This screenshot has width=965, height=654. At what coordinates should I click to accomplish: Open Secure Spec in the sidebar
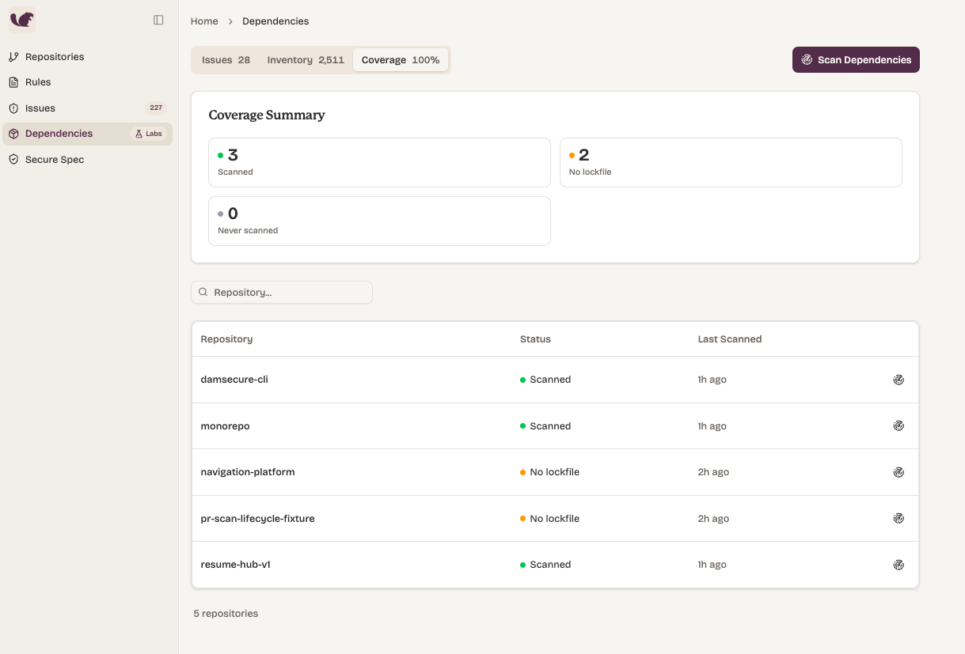87,160
